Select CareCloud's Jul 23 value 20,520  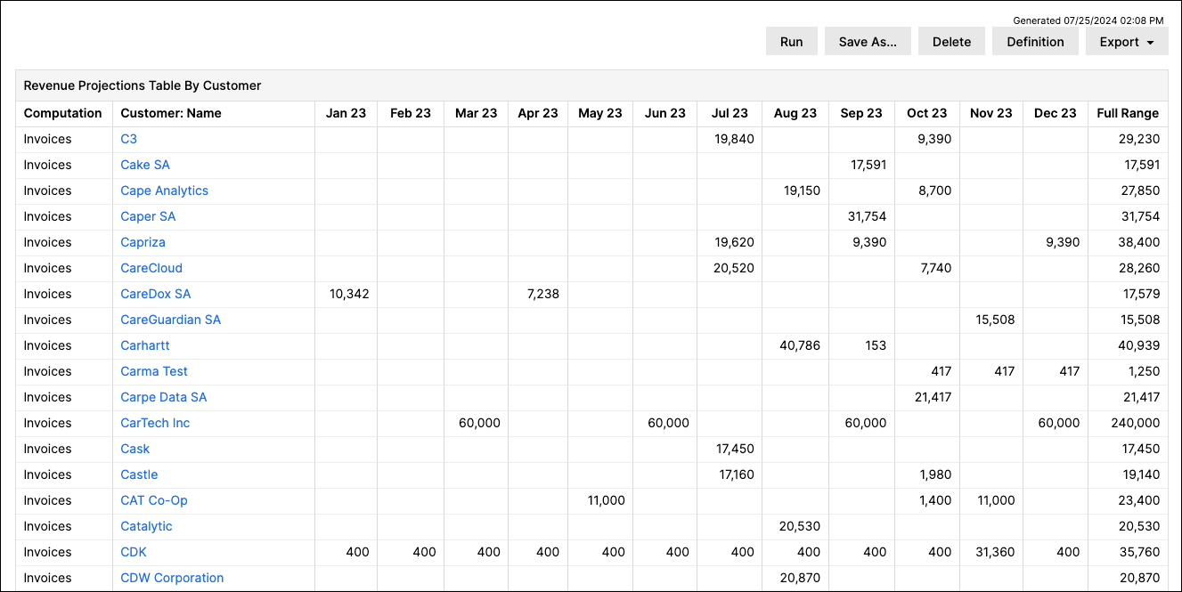pos(733,268)
